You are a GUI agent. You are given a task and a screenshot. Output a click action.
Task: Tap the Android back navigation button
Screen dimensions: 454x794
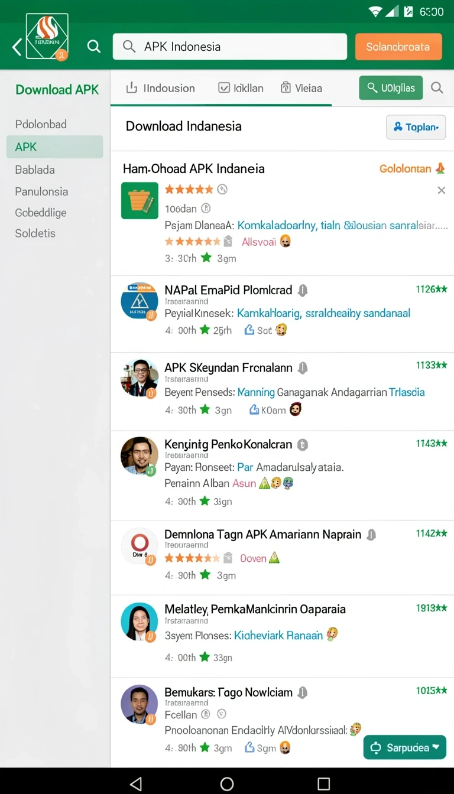[x=136, y=783]
